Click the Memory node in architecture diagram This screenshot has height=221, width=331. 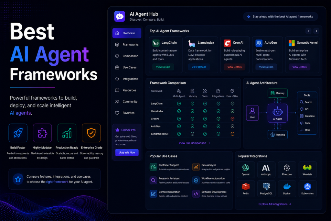click(278, 93)
